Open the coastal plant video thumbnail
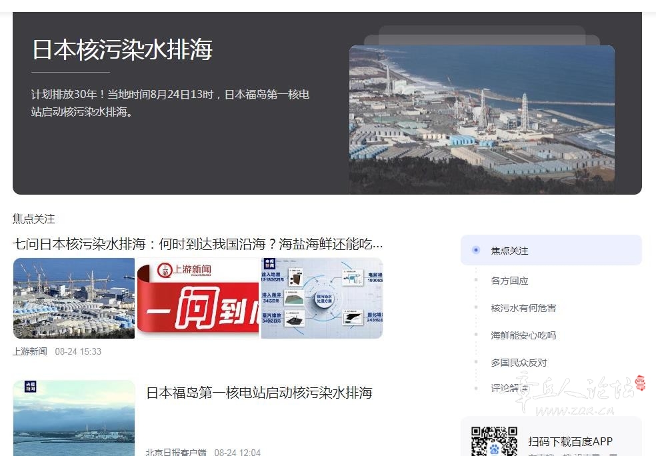 point(74,418)
